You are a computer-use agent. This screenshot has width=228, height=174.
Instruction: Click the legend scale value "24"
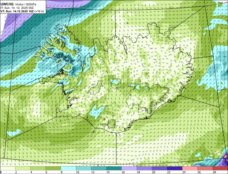(184, 172)
